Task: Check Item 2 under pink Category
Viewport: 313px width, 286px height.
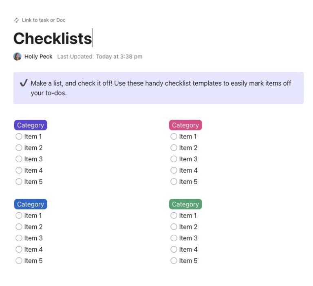Action: point(174,148)
